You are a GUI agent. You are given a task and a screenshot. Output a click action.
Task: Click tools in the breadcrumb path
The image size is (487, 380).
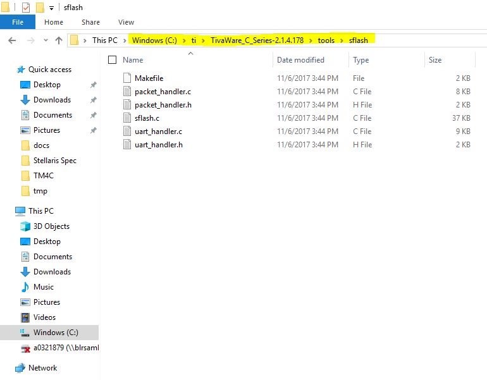tap(326, 40)
